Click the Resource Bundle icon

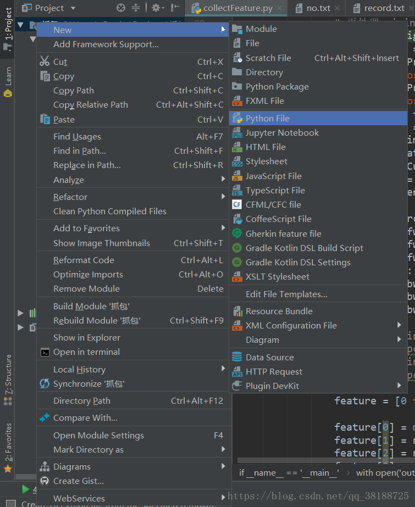(237, 311)
